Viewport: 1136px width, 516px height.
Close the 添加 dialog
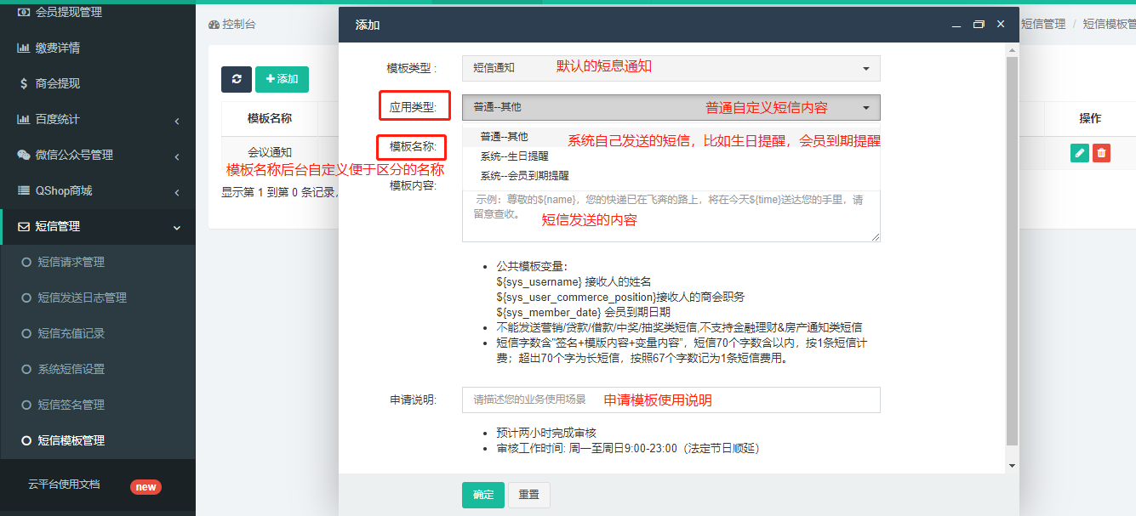(x=1001, y=25)
